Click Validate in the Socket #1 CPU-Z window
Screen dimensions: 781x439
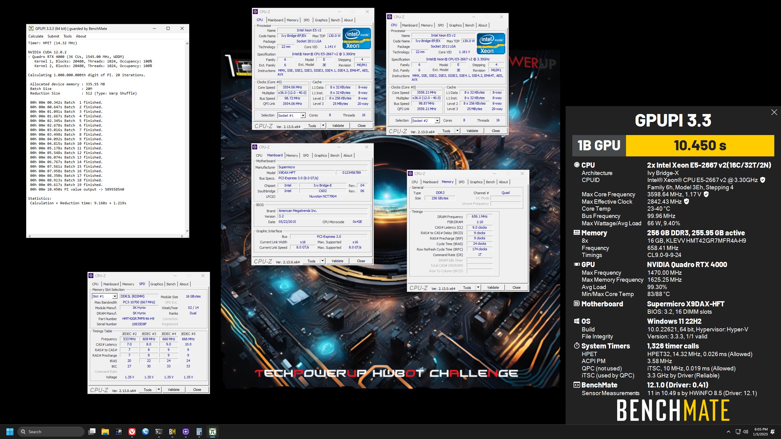tap(338, 126)
